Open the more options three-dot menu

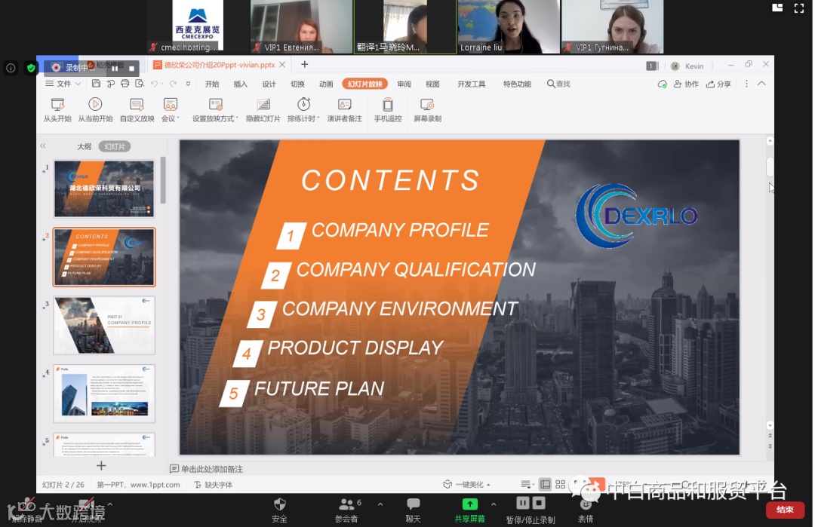[746, 84]
